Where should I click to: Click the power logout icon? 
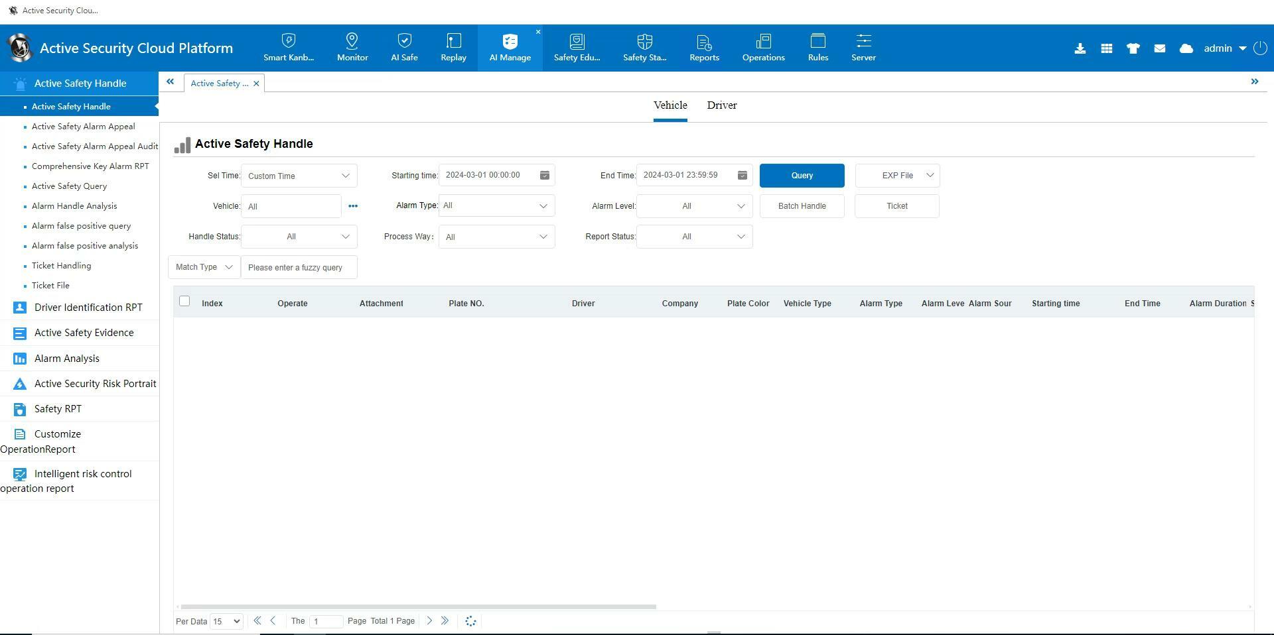(x=1260, y=48)
